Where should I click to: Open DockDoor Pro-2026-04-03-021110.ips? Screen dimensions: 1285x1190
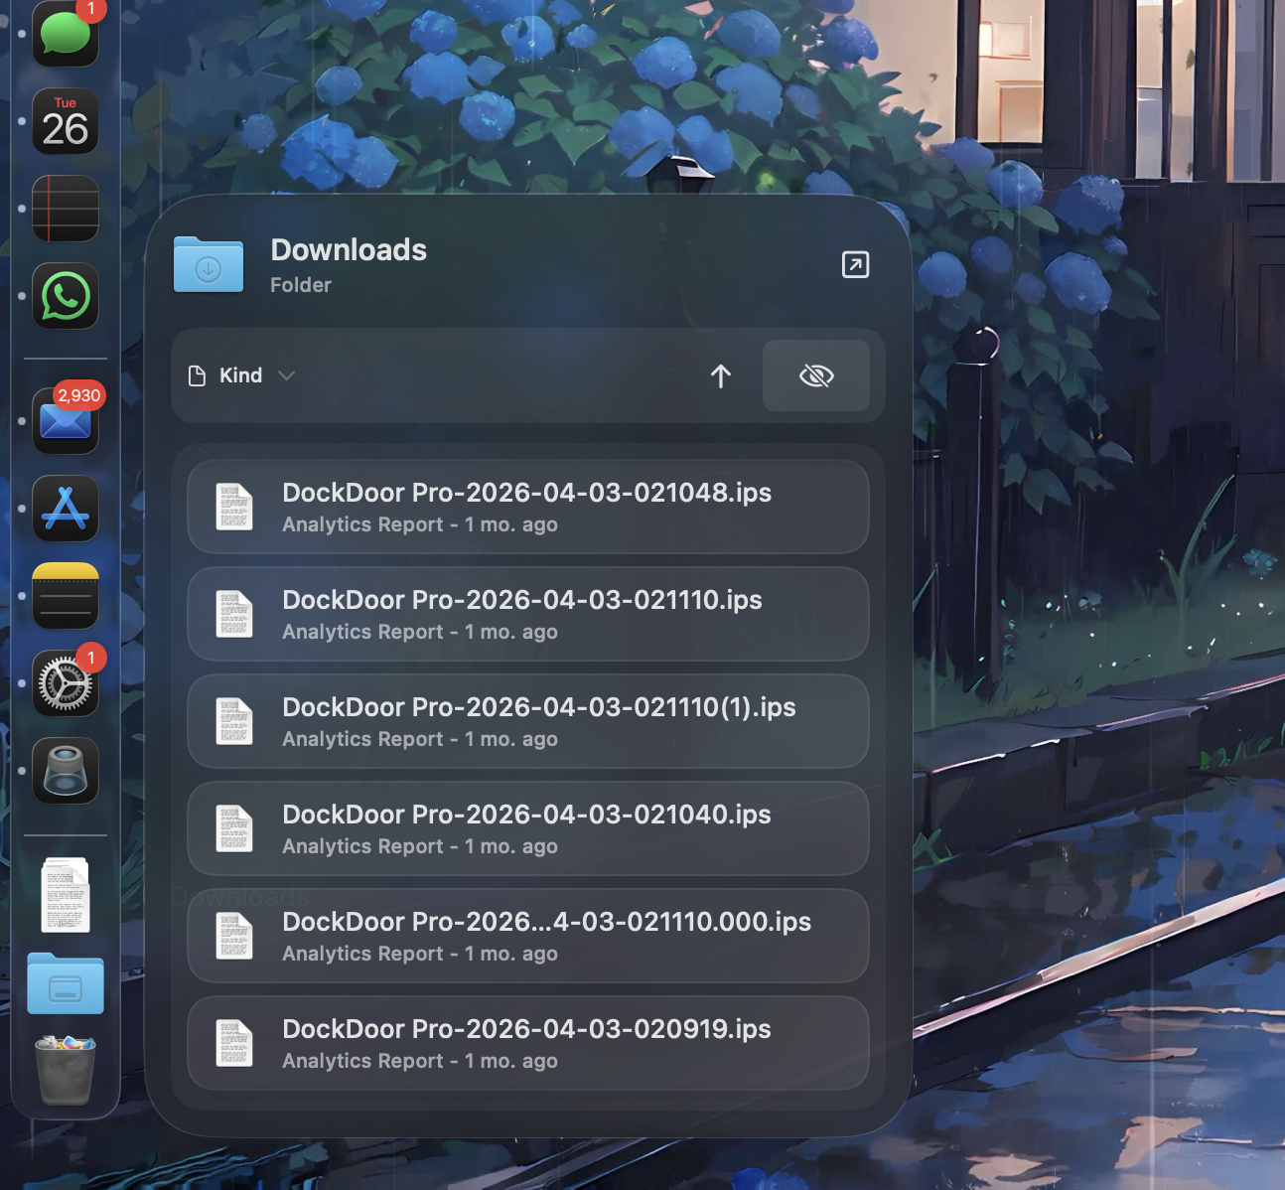528,614
